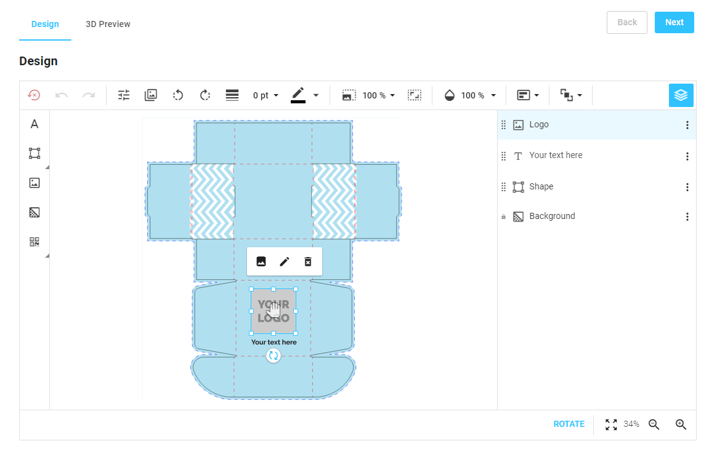Image resolution: width=717 pixels, height=449 pixels.
Task: Click replace image in floating logo toolbar
Action: click(x=261, y=261)
